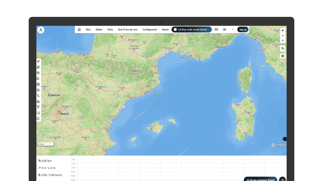Open the Vista menu

pyautogui.click(x=110, y=29)
